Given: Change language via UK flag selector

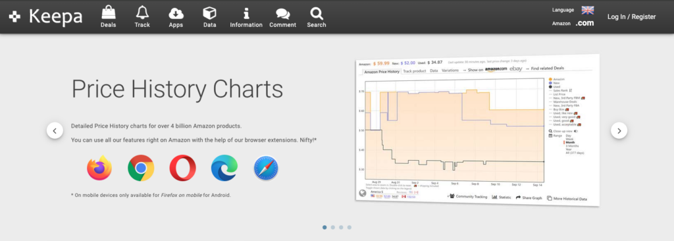Looking at the screenshot, I should click(588, 10).
